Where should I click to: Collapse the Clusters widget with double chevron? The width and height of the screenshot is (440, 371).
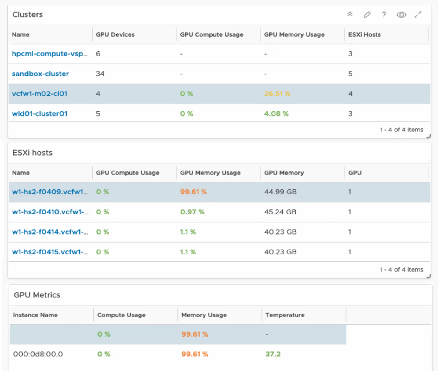point(350,14)
